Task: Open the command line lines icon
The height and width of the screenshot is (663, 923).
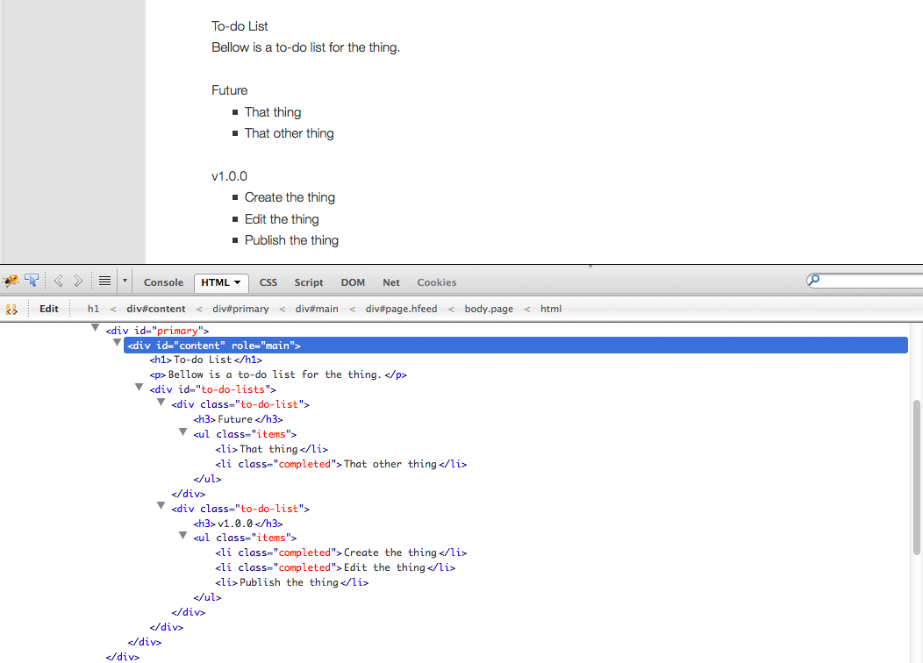Action: pos(104,282)
